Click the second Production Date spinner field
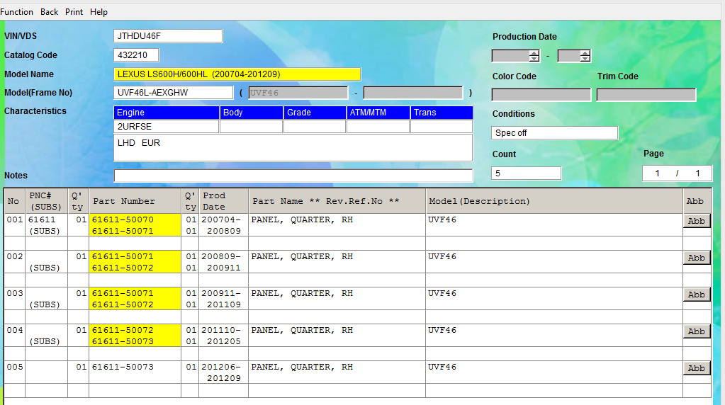This screenshot has width=725, height=405. click(573, 56)
